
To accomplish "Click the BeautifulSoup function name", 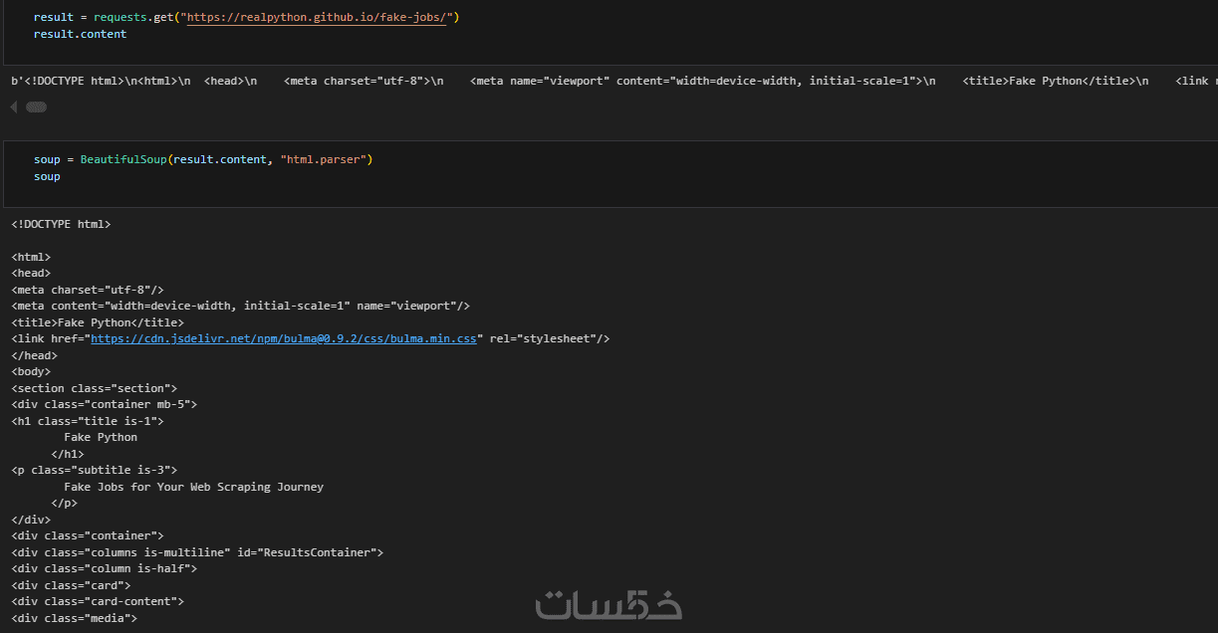I will [123, 159].
